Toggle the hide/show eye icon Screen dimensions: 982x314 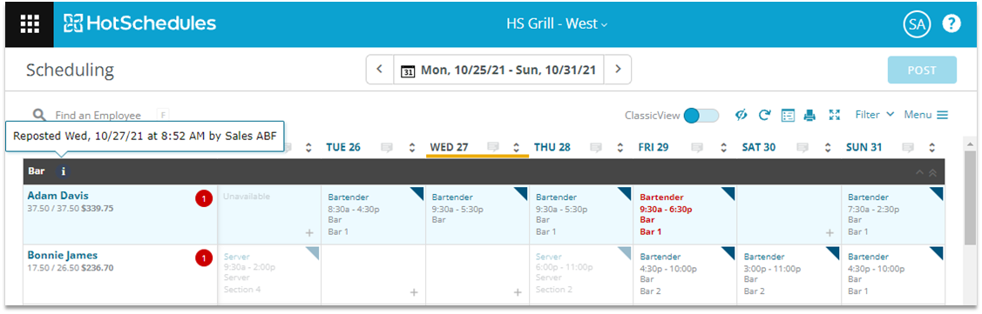coord(742,115)
